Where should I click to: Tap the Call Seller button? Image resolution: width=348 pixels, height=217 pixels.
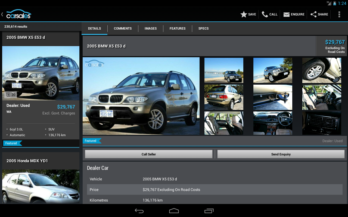[x=148, y=154]
